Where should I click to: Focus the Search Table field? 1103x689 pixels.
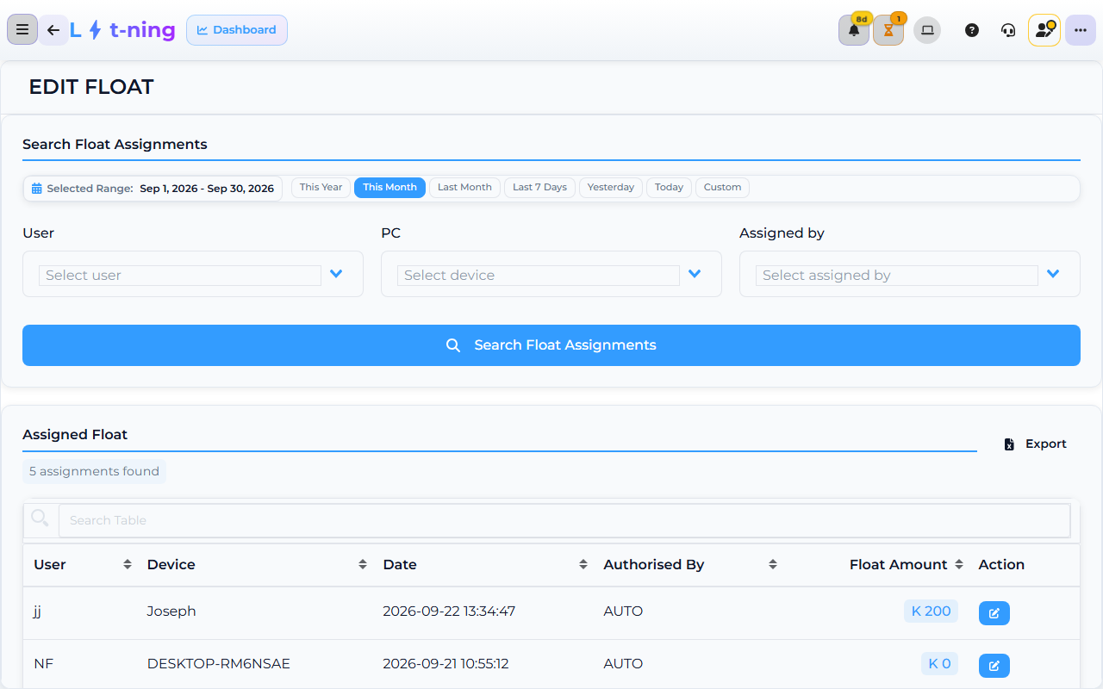tap(564, 520)
